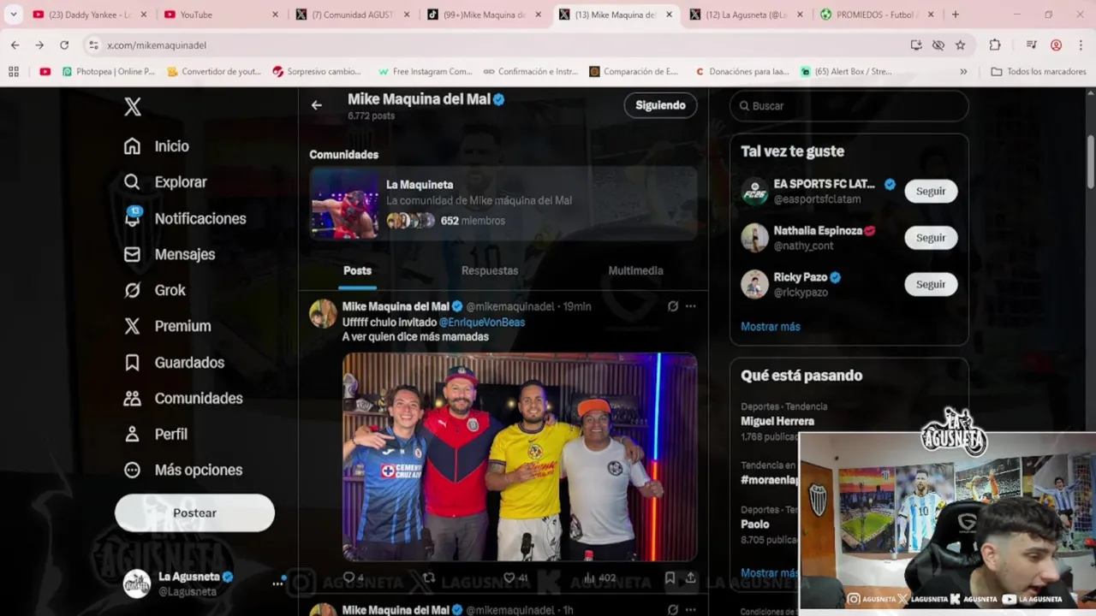The height and width of the screenshot is (616, 1096).
Task: Click Mostrar más under suggestions
Action: [x=771, y=327]
